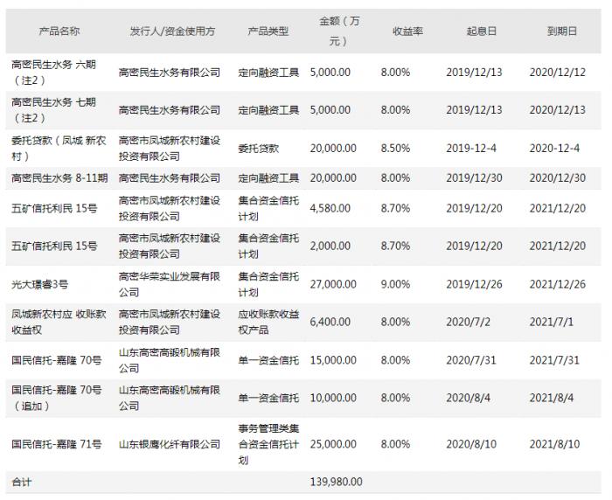The height and width of the screenshot is (500, 612).
Task: Click start date 2020/8/10
Action: (x=471, y=444)
